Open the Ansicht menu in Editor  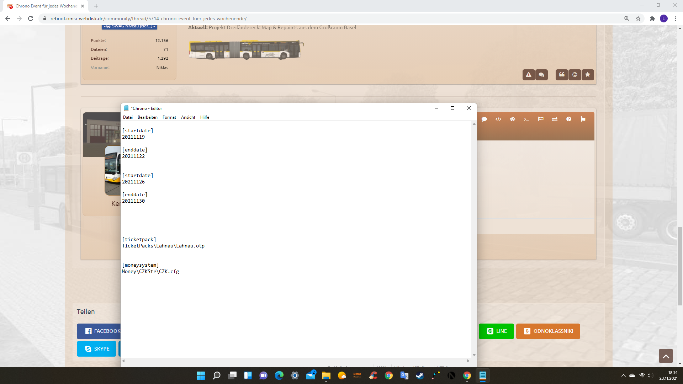[x=188, y=117]
